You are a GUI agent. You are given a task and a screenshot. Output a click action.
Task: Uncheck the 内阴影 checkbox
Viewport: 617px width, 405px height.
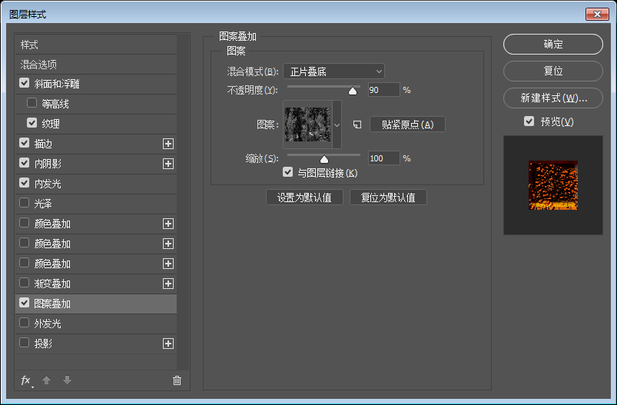click(x=25, y=163)
